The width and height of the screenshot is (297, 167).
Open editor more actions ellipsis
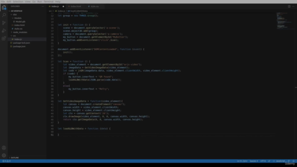click(x=293, y=6)
